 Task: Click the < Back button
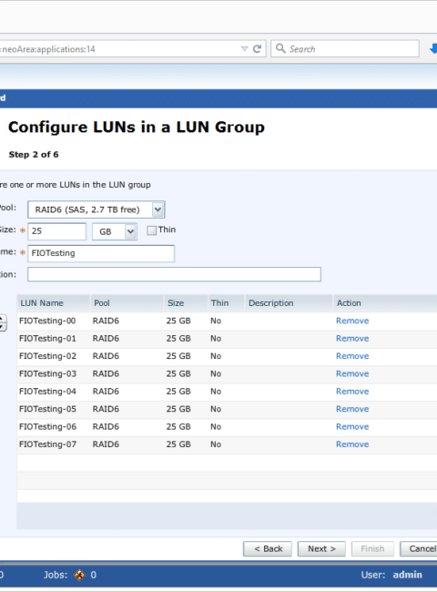click(x=268, y=548)
